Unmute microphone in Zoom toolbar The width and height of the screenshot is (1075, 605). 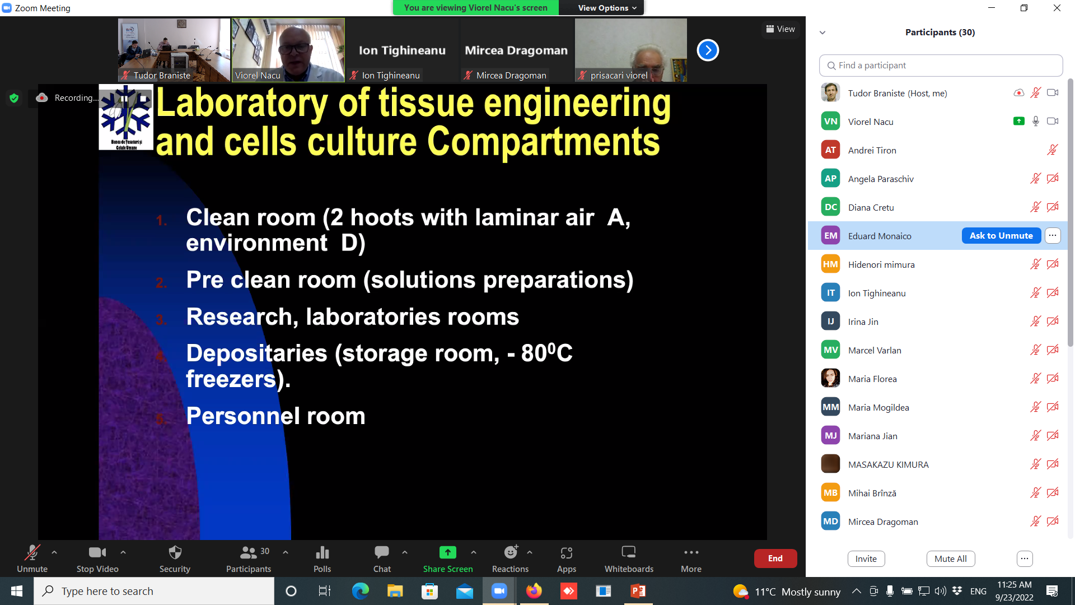[x=32, y=559]
